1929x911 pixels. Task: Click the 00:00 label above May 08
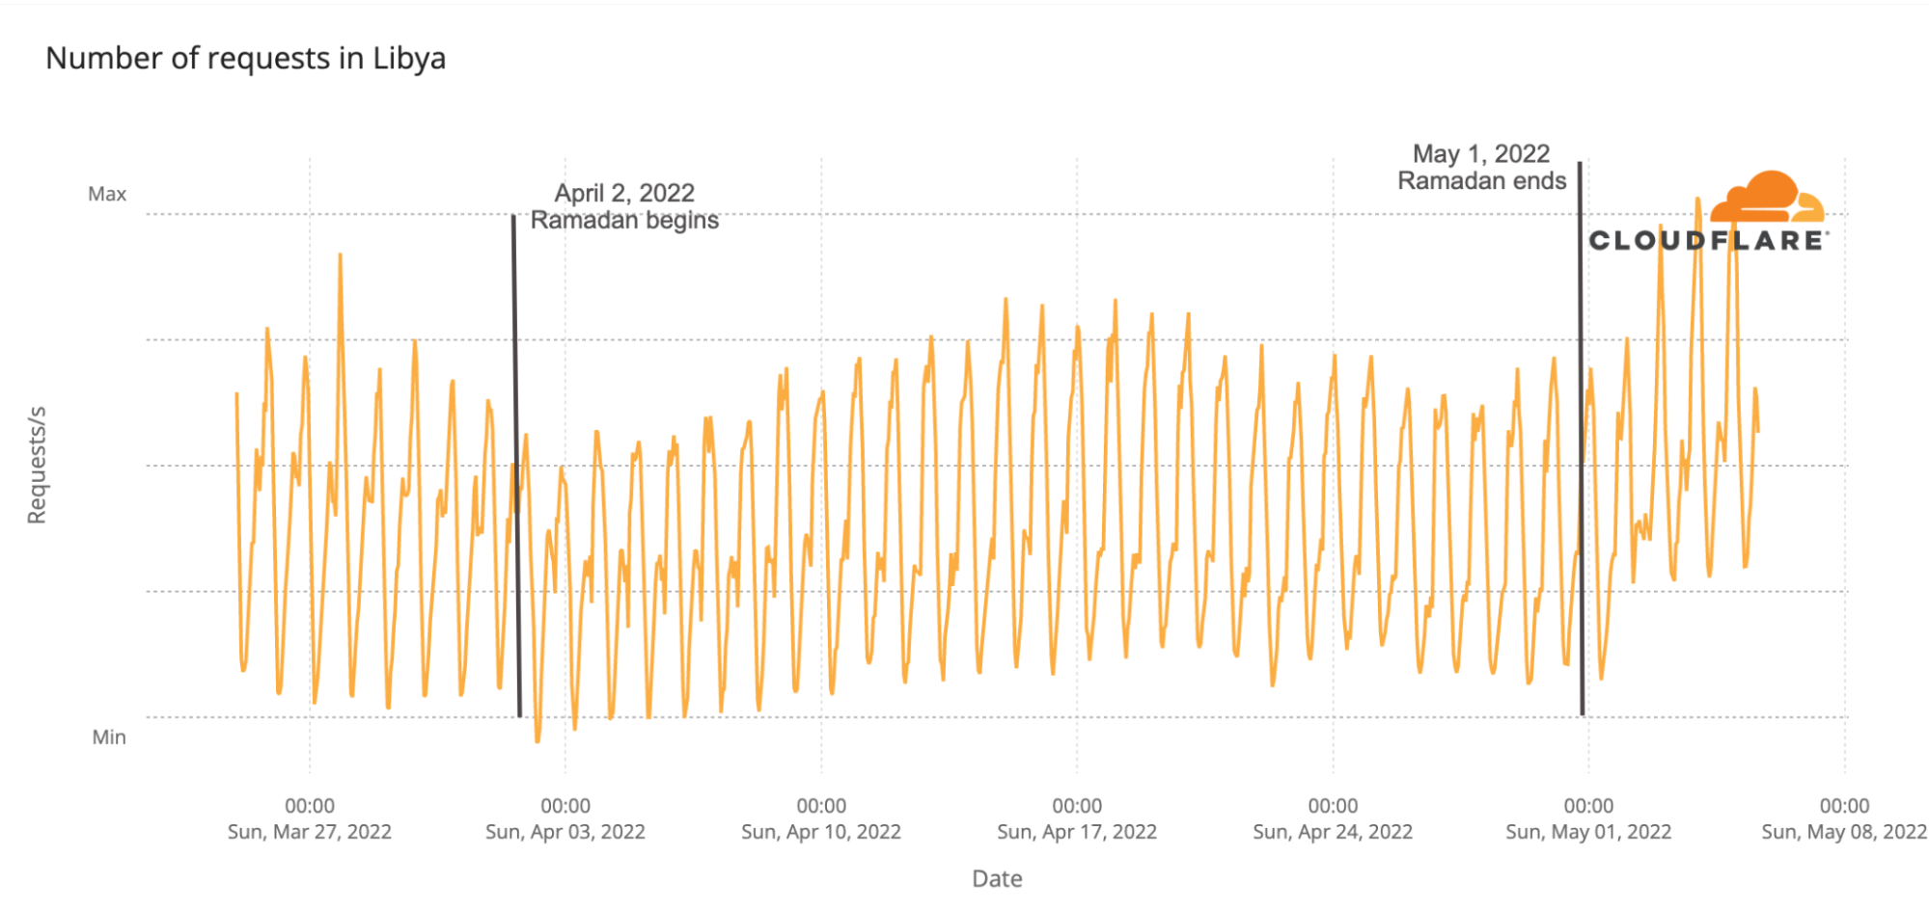coord(1844,806)
